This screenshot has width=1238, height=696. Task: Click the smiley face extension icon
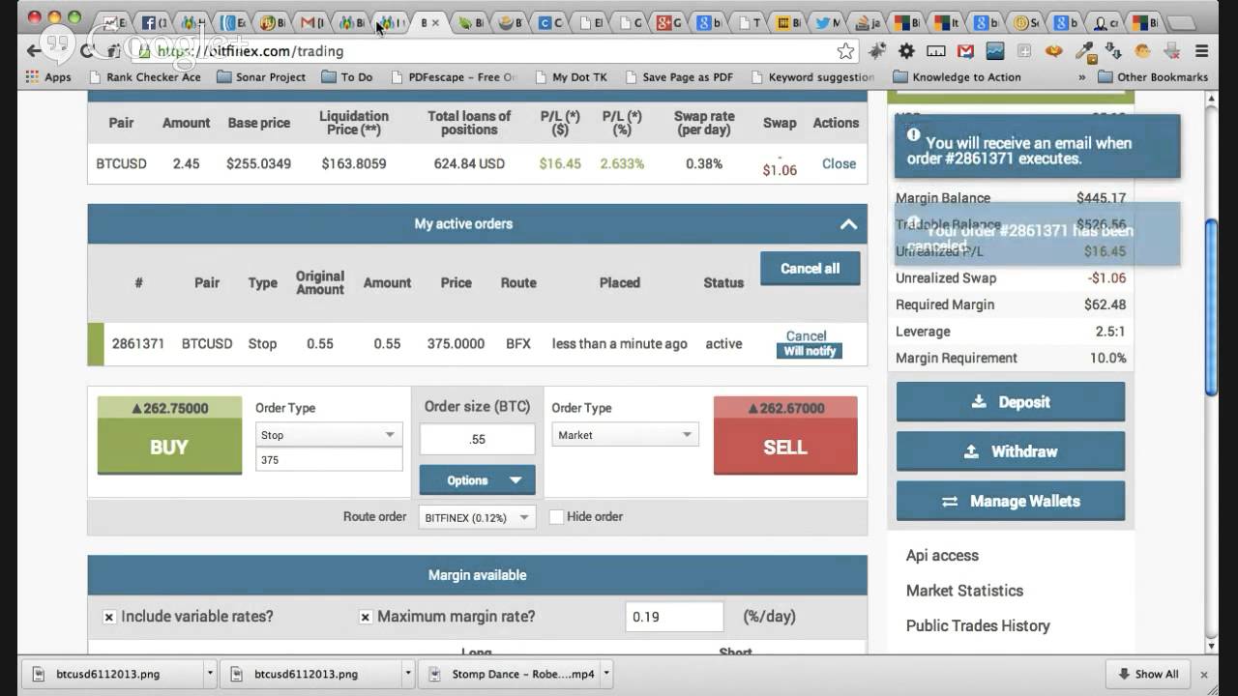click(1142, 51)
